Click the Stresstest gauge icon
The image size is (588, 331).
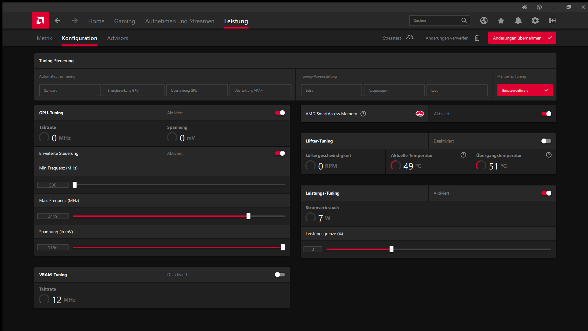(x=410, y=38)
